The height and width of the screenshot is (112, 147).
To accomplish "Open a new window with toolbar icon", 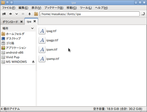I will (4, 14).
